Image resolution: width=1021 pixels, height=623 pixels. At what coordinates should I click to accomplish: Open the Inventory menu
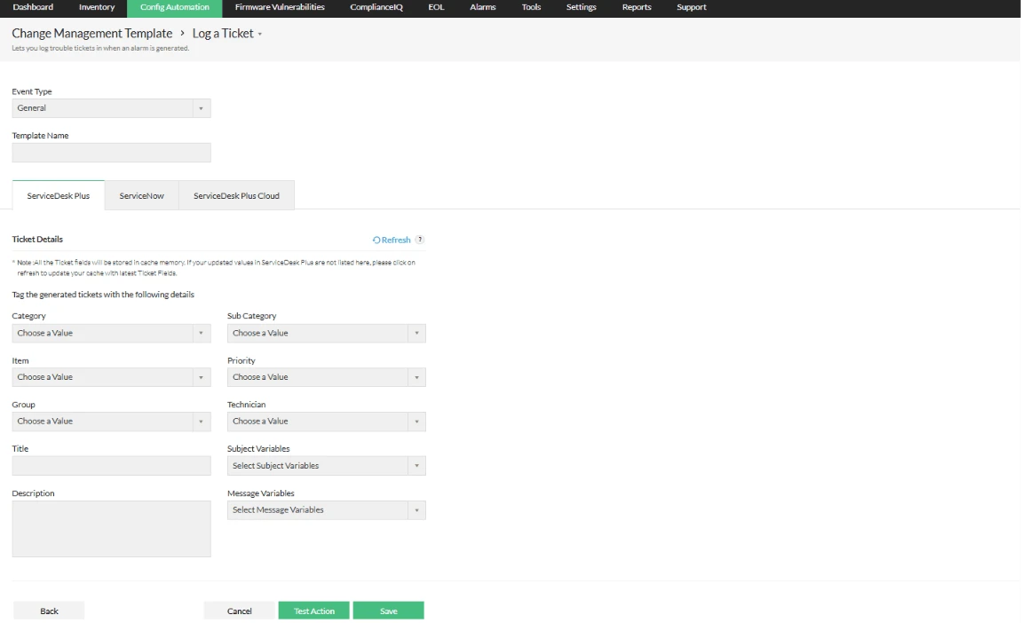97,7
